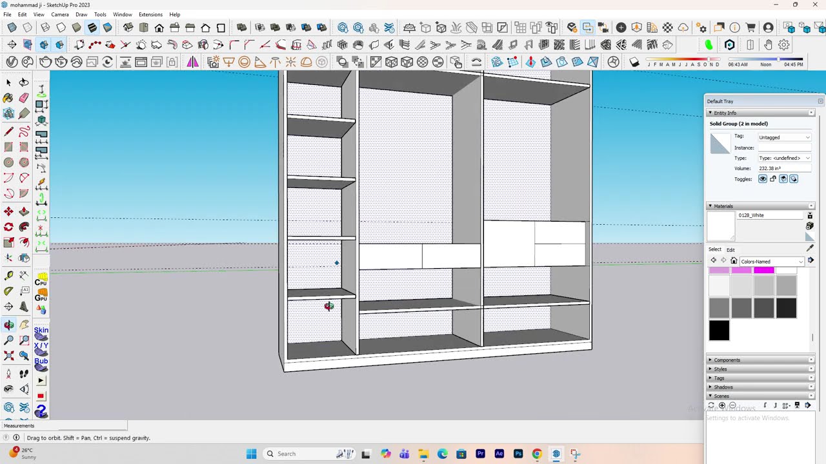Open the Camera menu
Viewport: 826px width, 464px height.
(x=59, y=14)
